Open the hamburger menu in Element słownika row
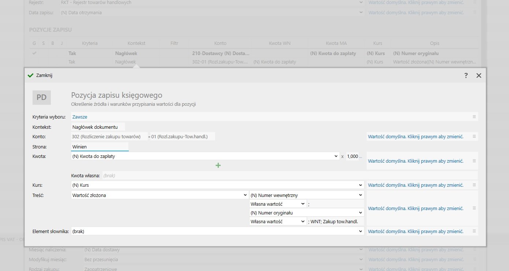The height and width of the screenshot is (271, 509). click(474, 231)
